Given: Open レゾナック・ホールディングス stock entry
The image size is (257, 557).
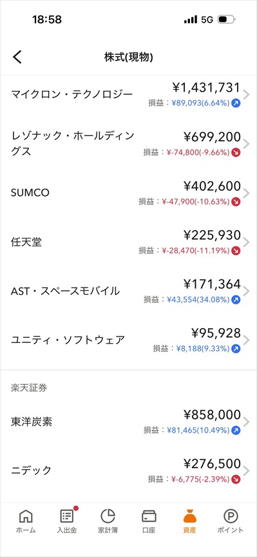Looking at the screenshot, I should 129,144.
